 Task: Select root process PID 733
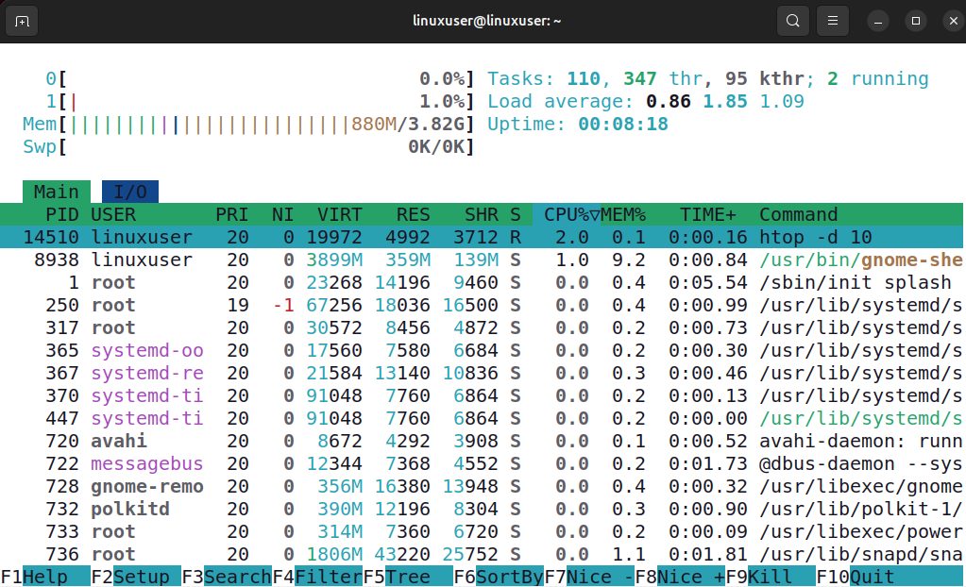tap(482, 531)
